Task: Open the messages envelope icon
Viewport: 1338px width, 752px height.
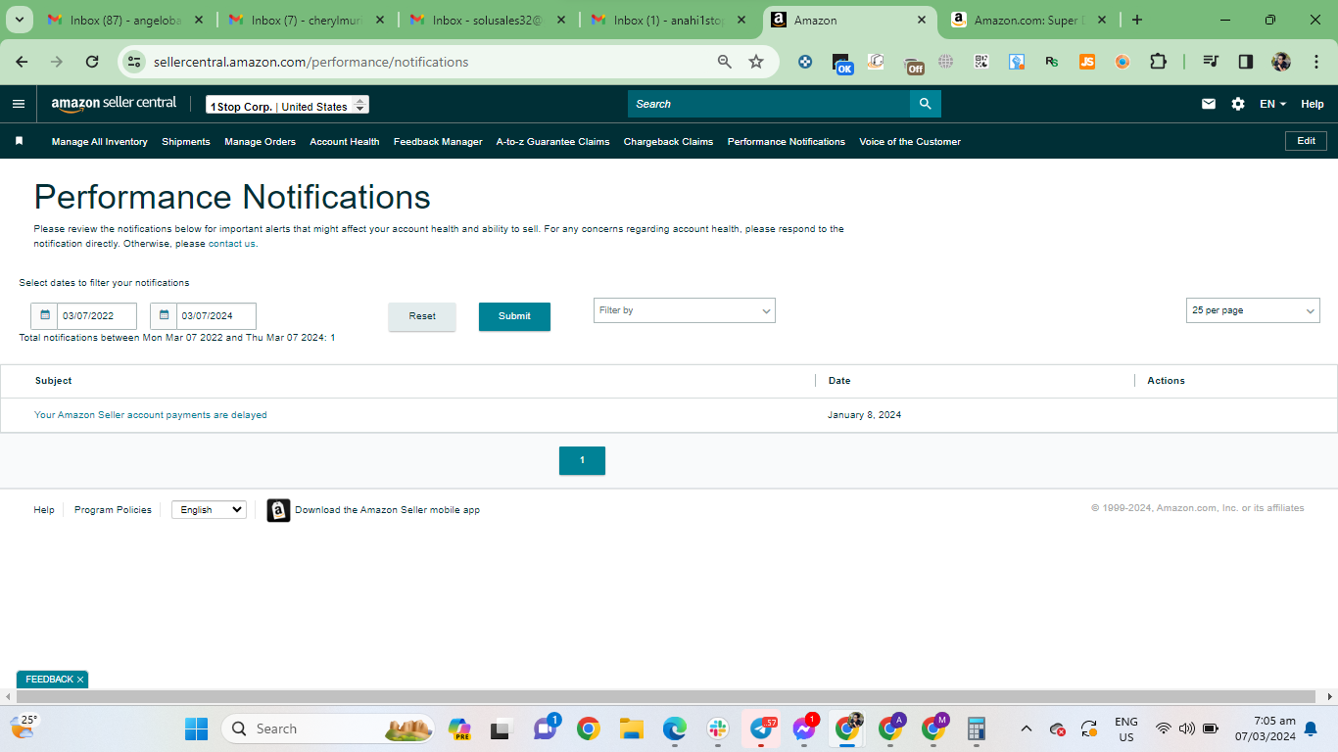Action: 1209,104
